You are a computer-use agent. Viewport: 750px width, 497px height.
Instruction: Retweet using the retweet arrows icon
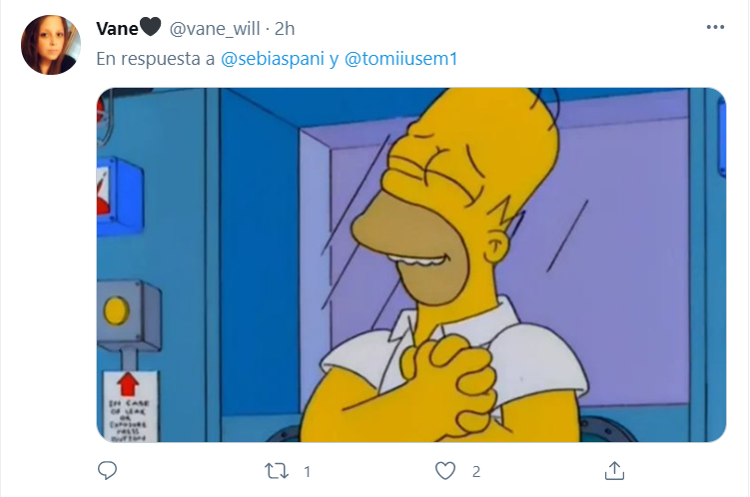[277, 471]
